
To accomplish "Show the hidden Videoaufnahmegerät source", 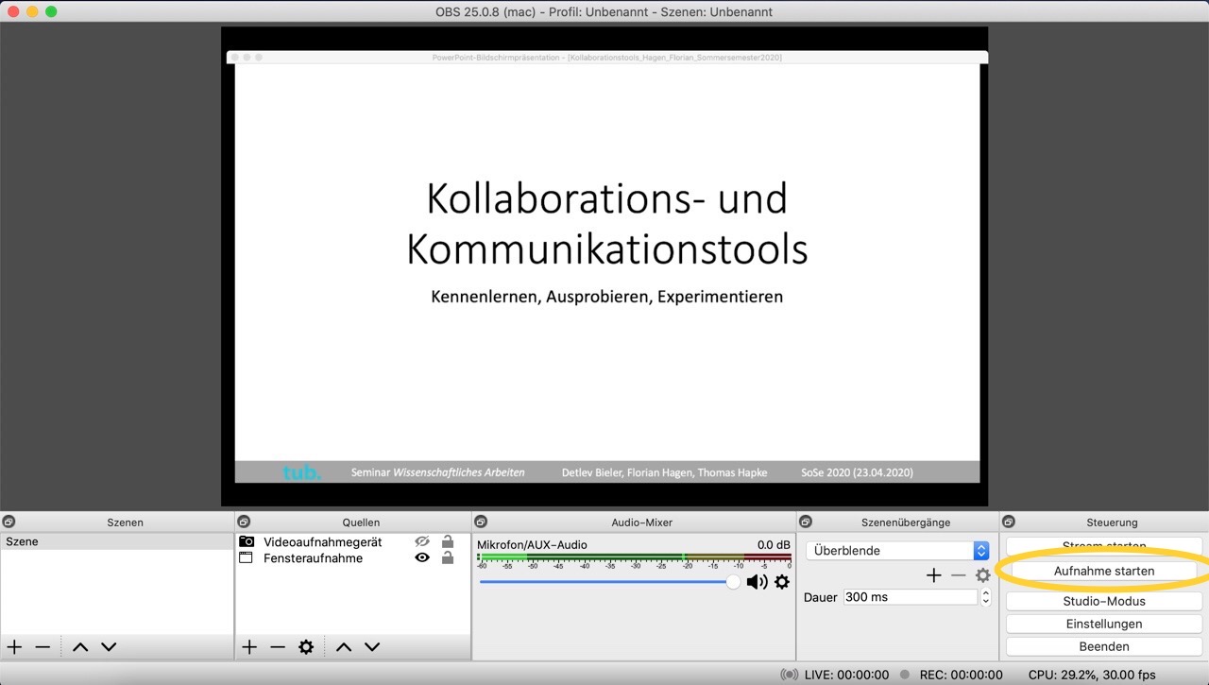I will point(422,541).
